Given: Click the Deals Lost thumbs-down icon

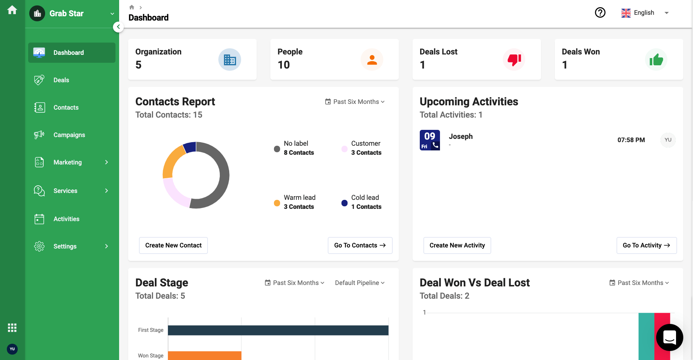Looking at the screenshot, I should point(514,60).
